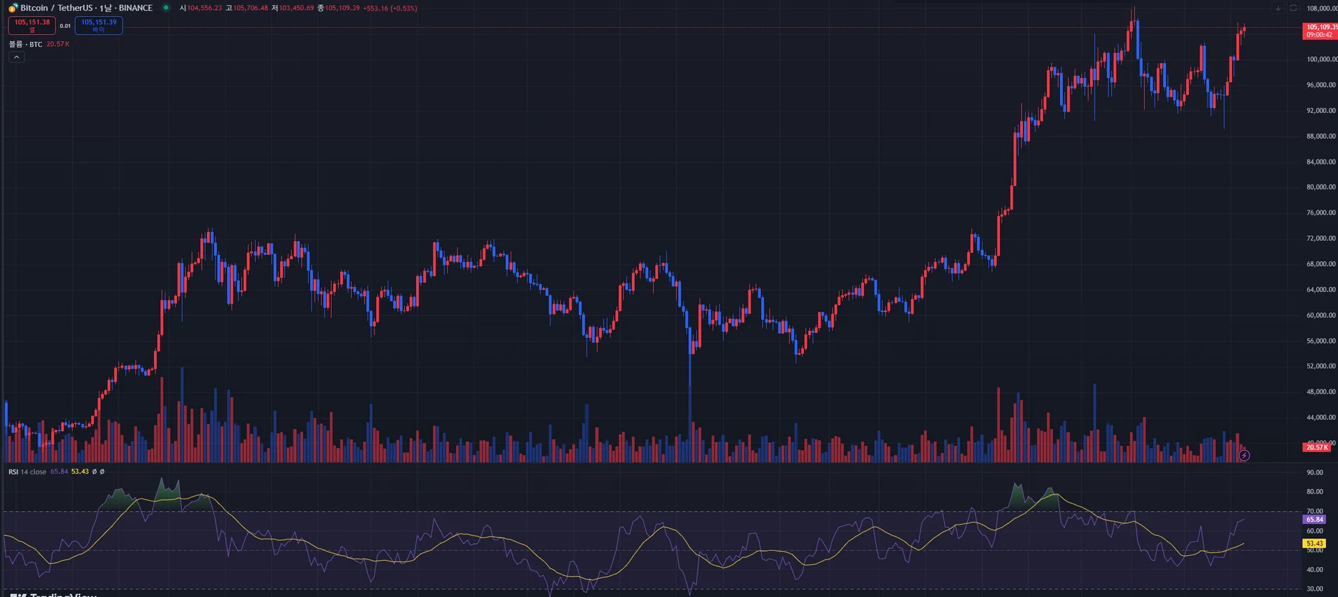Click the 44,000.00 price axis label

[1321, 418]
